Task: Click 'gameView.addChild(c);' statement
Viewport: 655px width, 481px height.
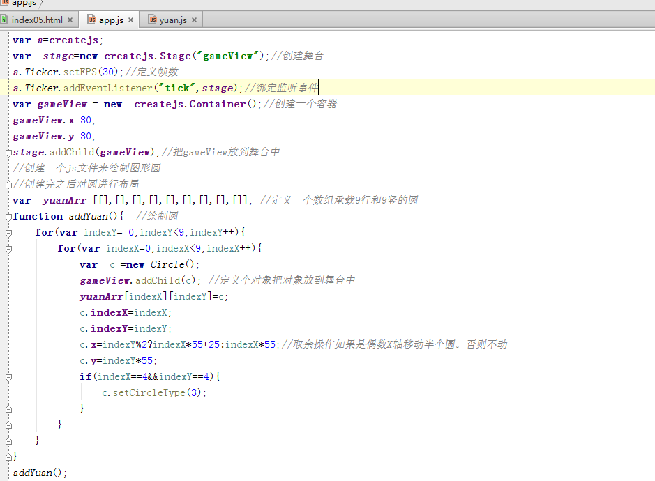Action: (140, 280)
